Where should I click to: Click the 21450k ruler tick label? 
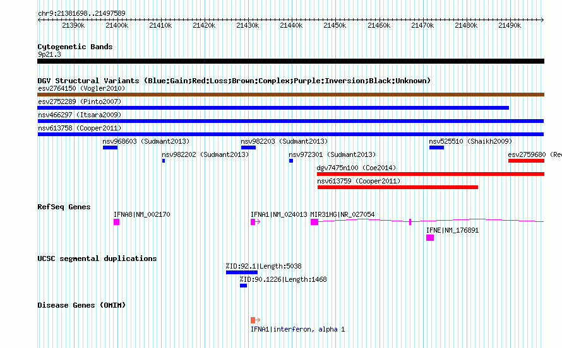(x=335, y=25)
